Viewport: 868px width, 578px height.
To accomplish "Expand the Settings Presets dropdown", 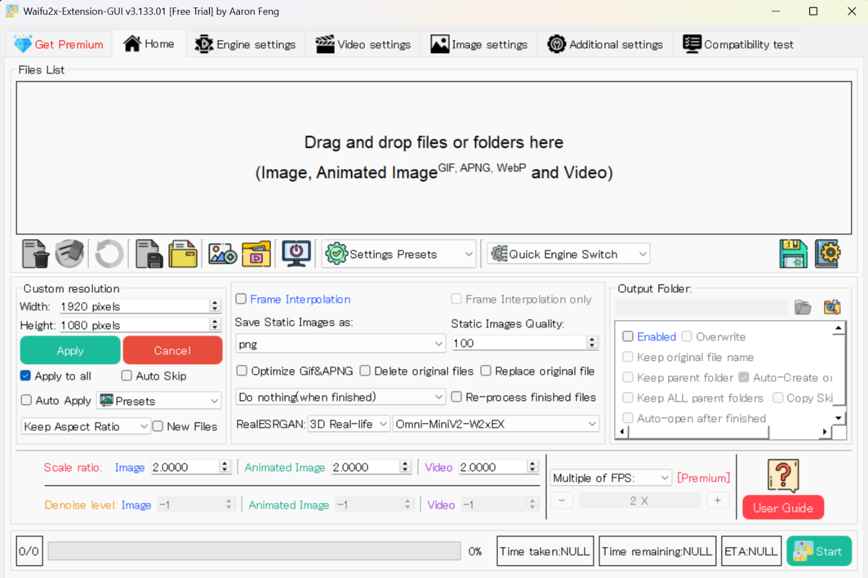I will coord(399,254).
